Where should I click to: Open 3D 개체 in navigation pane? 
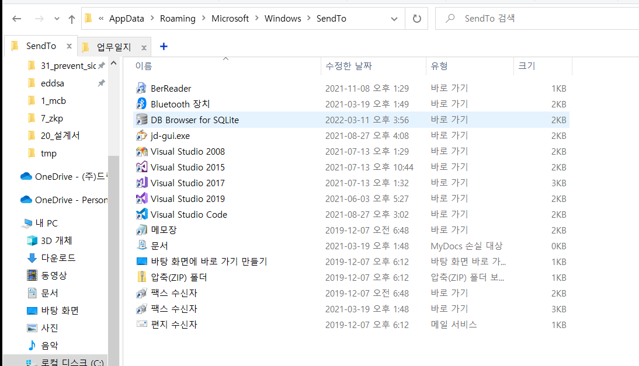pyautogui.click(x=49, y=240)
